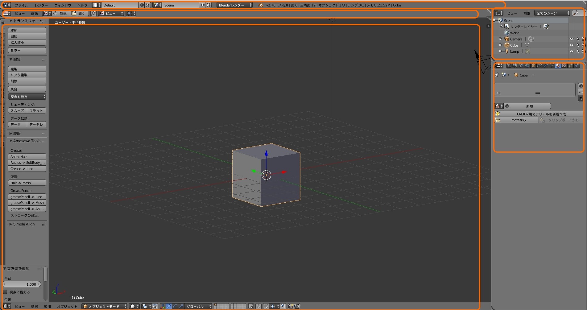Open the Constraints properties tab with the chain icon
Image resolution: width=587 pixels, height=310 pixels.
pos(539,66)
